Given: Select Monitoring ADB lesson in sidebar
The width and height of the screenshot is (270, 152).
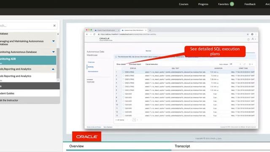Looking at the screenshot, I should tap(28, 60).
